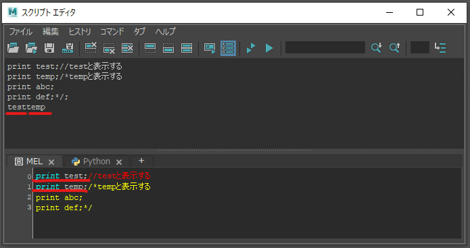Click 'print abc;' on input line 2
470x248 pixels.
point(59,198)
